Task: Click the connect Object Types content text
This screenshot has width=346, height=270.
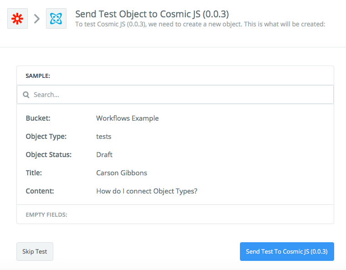Action: [x=147, y=191]
